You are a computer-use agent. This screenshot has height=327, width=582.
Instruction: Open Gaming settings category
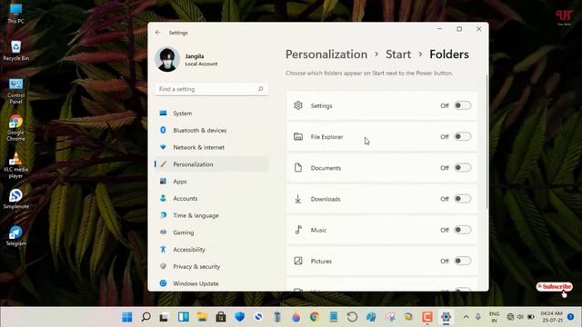(212, 233)
